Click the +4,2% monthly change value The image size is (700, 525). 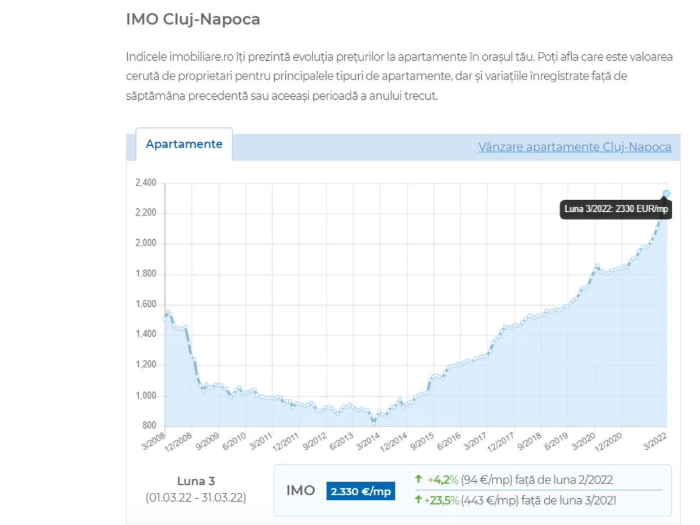tap(443, 480)
